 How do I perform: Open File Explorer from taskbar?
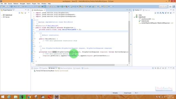coord(16,97)
